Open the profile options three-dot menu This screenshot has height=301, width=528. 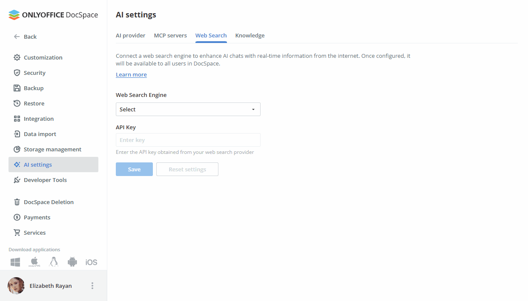92,285
